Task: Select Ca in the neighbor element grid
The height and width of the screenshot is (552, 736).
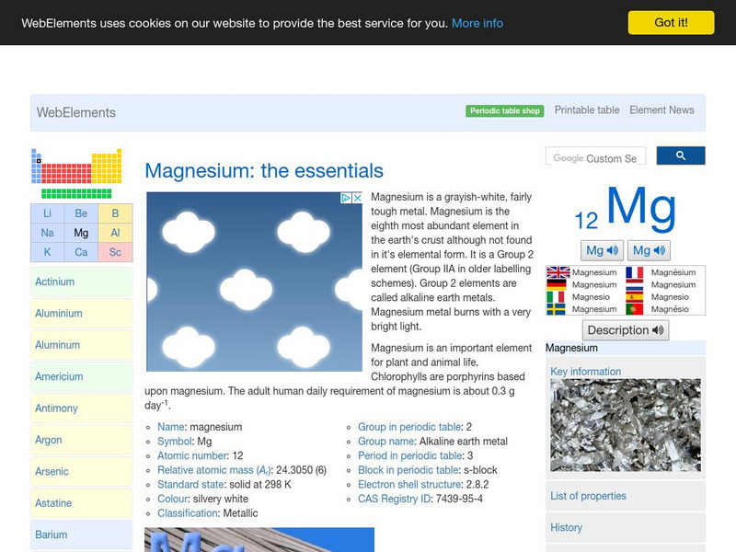Action: tap(80, 251)
